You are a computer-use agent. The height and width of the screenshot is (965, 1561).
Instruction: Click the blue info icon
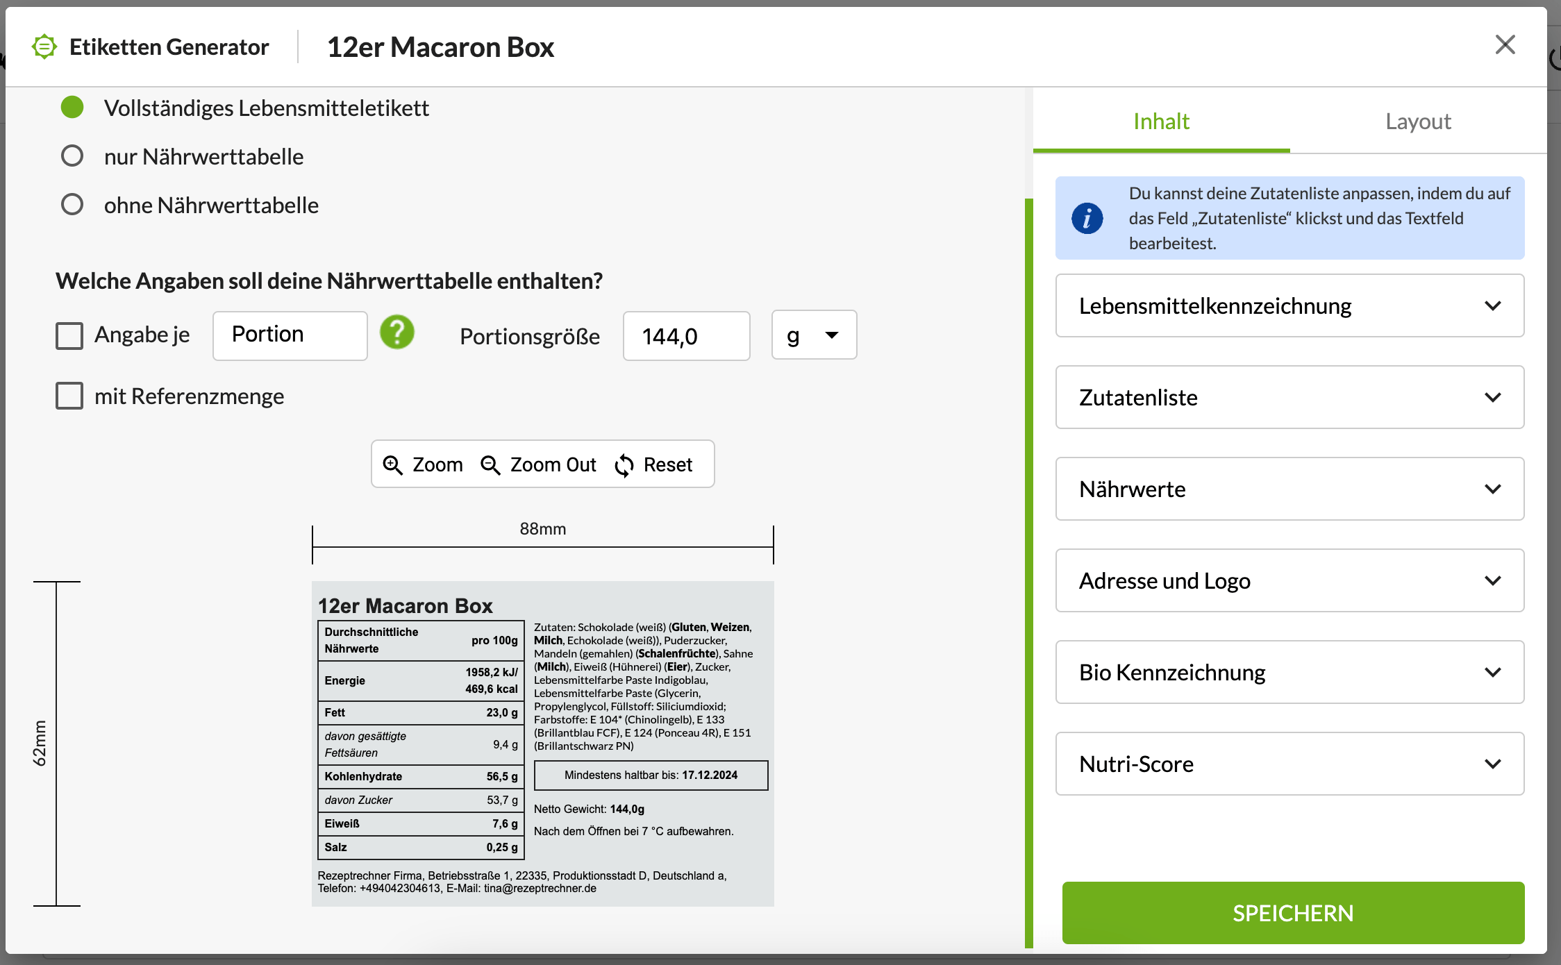[x=1087, y=218]
